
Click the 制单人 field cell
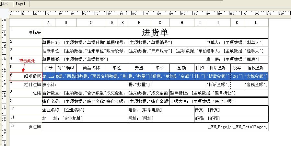click(x=237, y=43)
